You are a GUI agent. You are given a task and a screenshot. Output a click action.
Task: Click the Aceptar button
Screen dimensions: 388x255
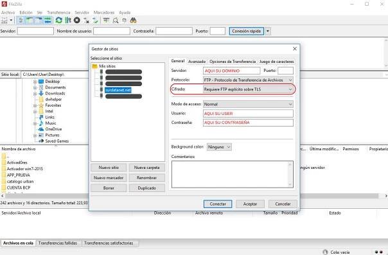click(250, 204)
